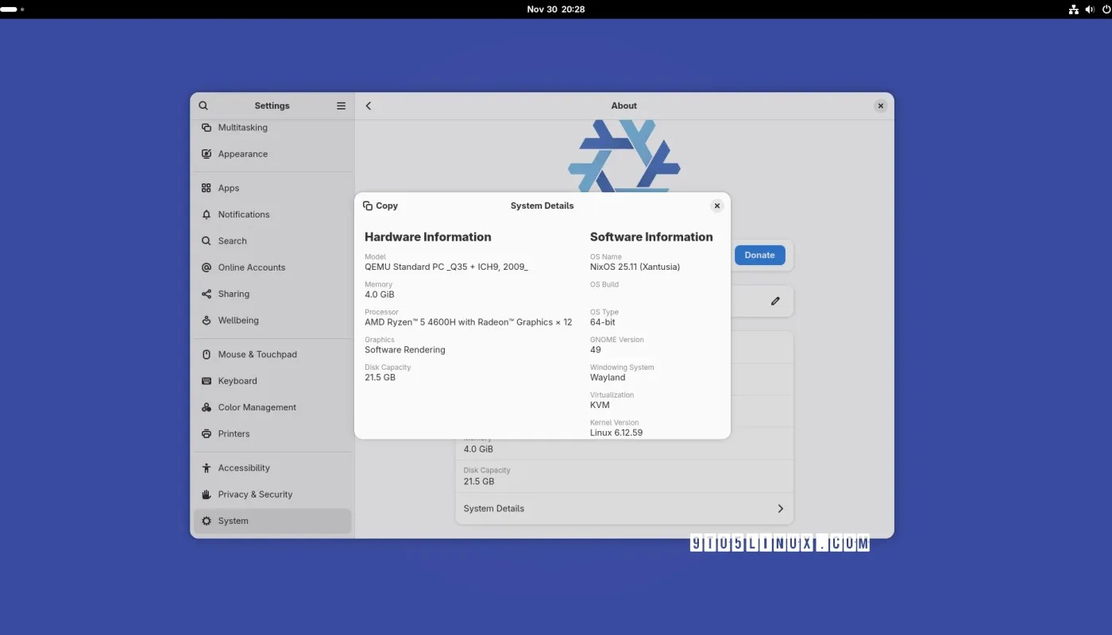Open the Settings search with the magnifier icon

(203, 105)
